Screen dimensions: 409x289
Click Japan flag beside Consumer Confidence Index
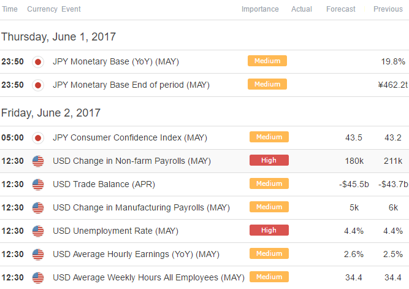(x=38, y=138)
